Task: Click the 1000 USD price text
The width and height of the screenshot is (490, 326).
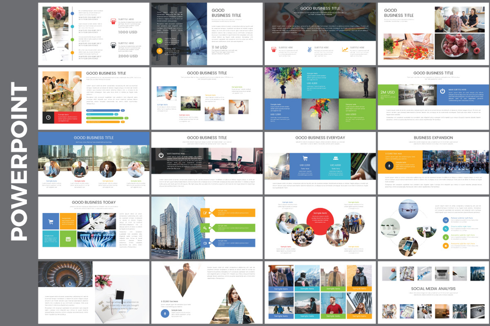Action: pos(128,32)
